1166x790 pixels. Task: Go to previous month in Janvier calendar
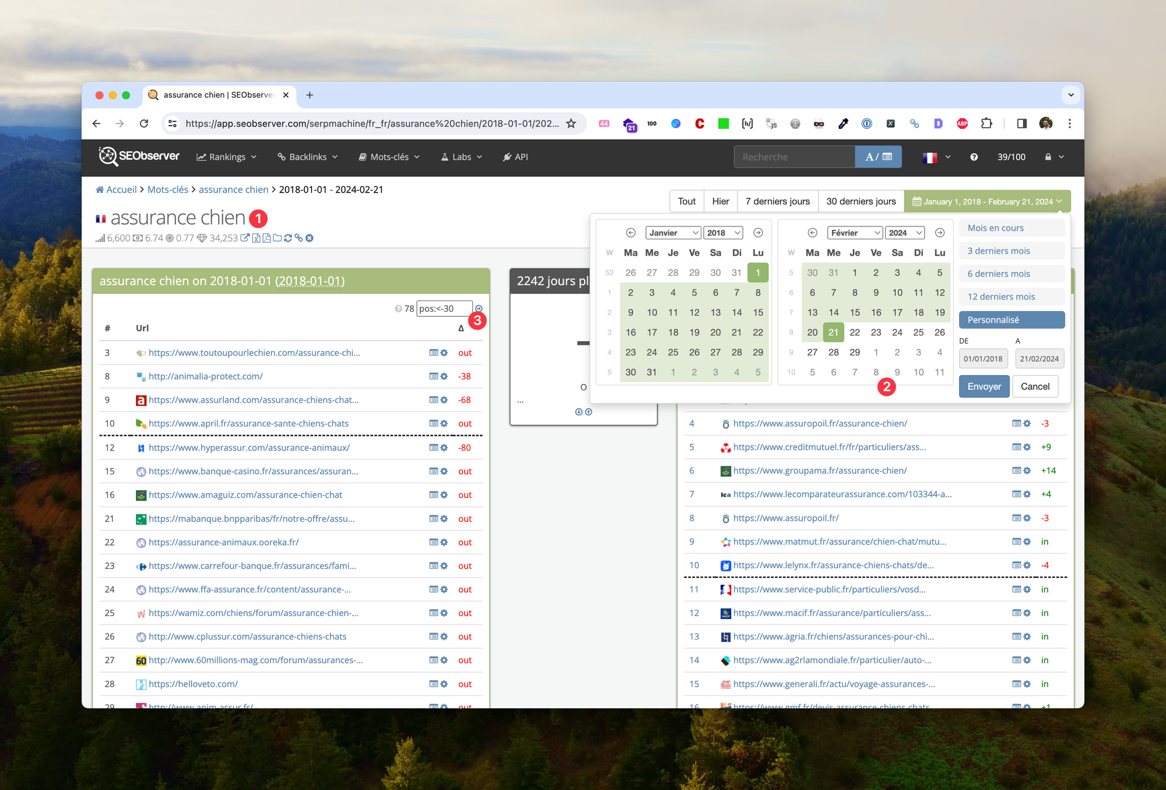[x=631, y=233]
